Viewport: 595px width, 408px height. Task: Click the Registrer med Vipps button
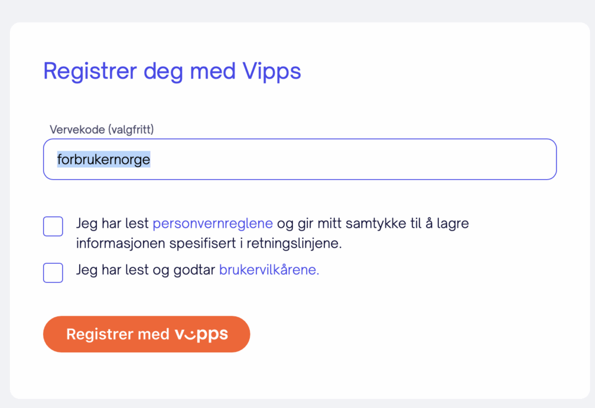coord(146,334)
